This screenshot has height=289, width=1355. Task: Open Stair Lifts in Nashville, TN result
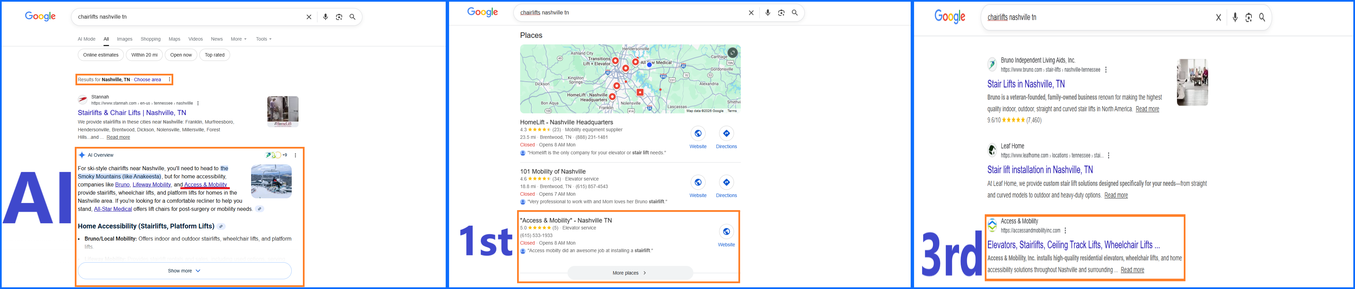1026,84
